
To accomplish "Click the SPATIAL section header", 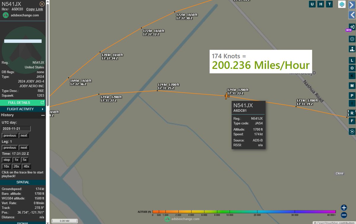I will [x=23, y=182].
